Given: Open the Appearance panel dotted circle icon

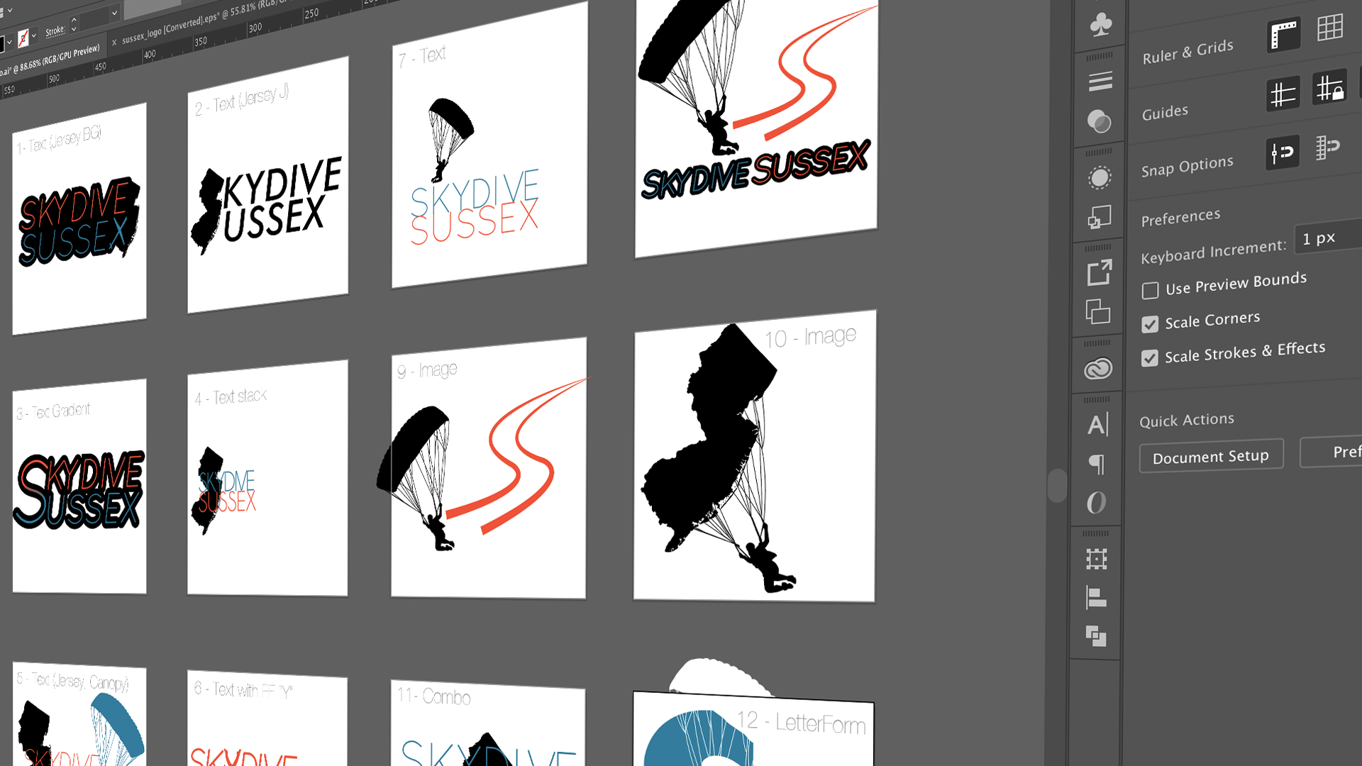Looking at the screenshot, I should pos(1100,177).
